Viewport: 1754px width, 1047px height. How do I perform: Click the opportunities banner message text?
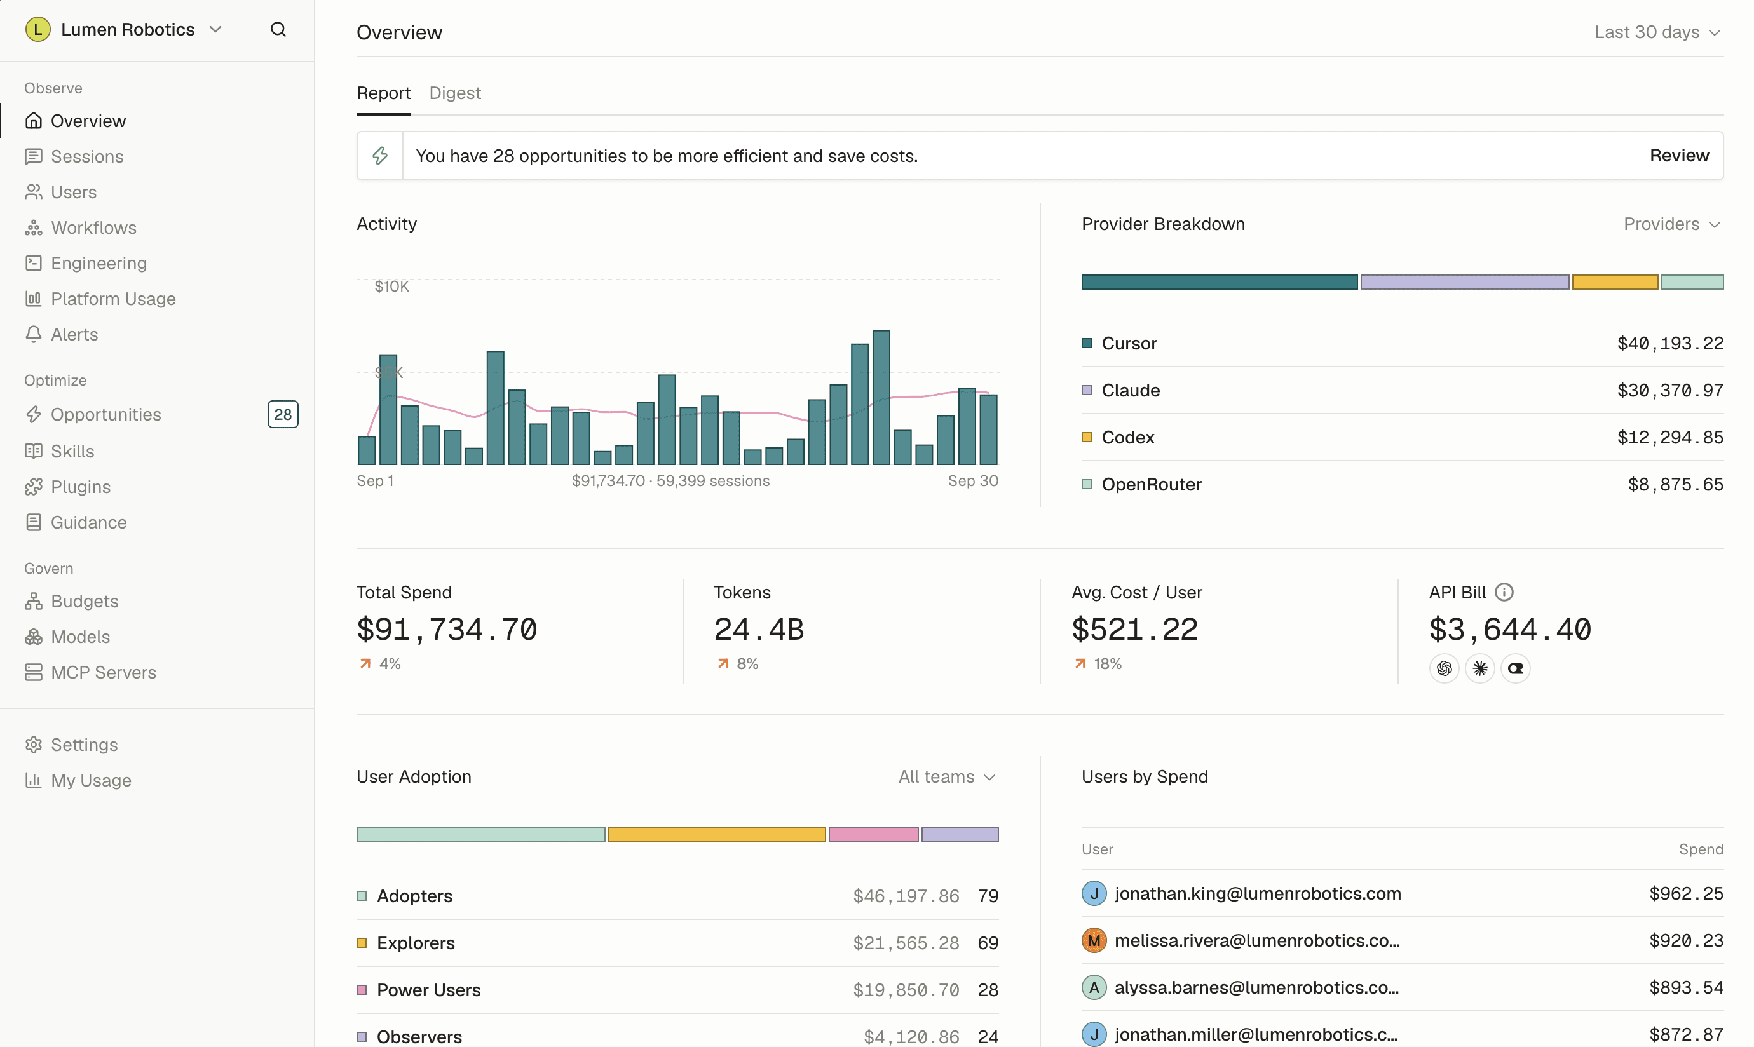tap(667, 156)
